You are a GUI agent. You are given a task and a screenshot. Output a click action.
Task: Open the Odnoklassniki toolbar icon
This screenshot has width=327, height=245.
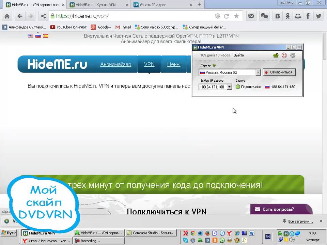tap(287, 16)
